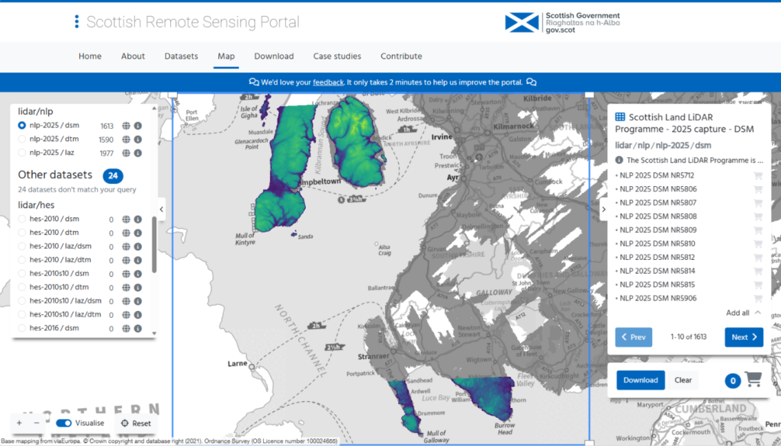
Task: Select the nlp-2025/dtm radio button
Action: coord(23,140)
